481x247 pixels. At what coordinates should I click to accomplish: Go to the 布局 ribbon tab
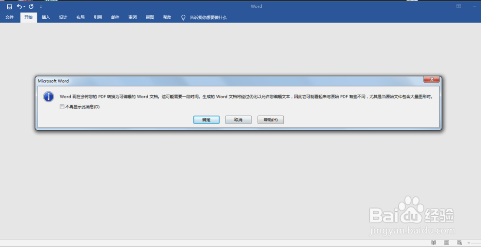[x=80, y=17]
